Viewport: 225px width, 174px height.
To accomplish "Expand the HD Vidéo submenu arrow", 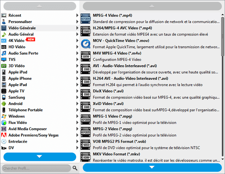I will point(77,47).
